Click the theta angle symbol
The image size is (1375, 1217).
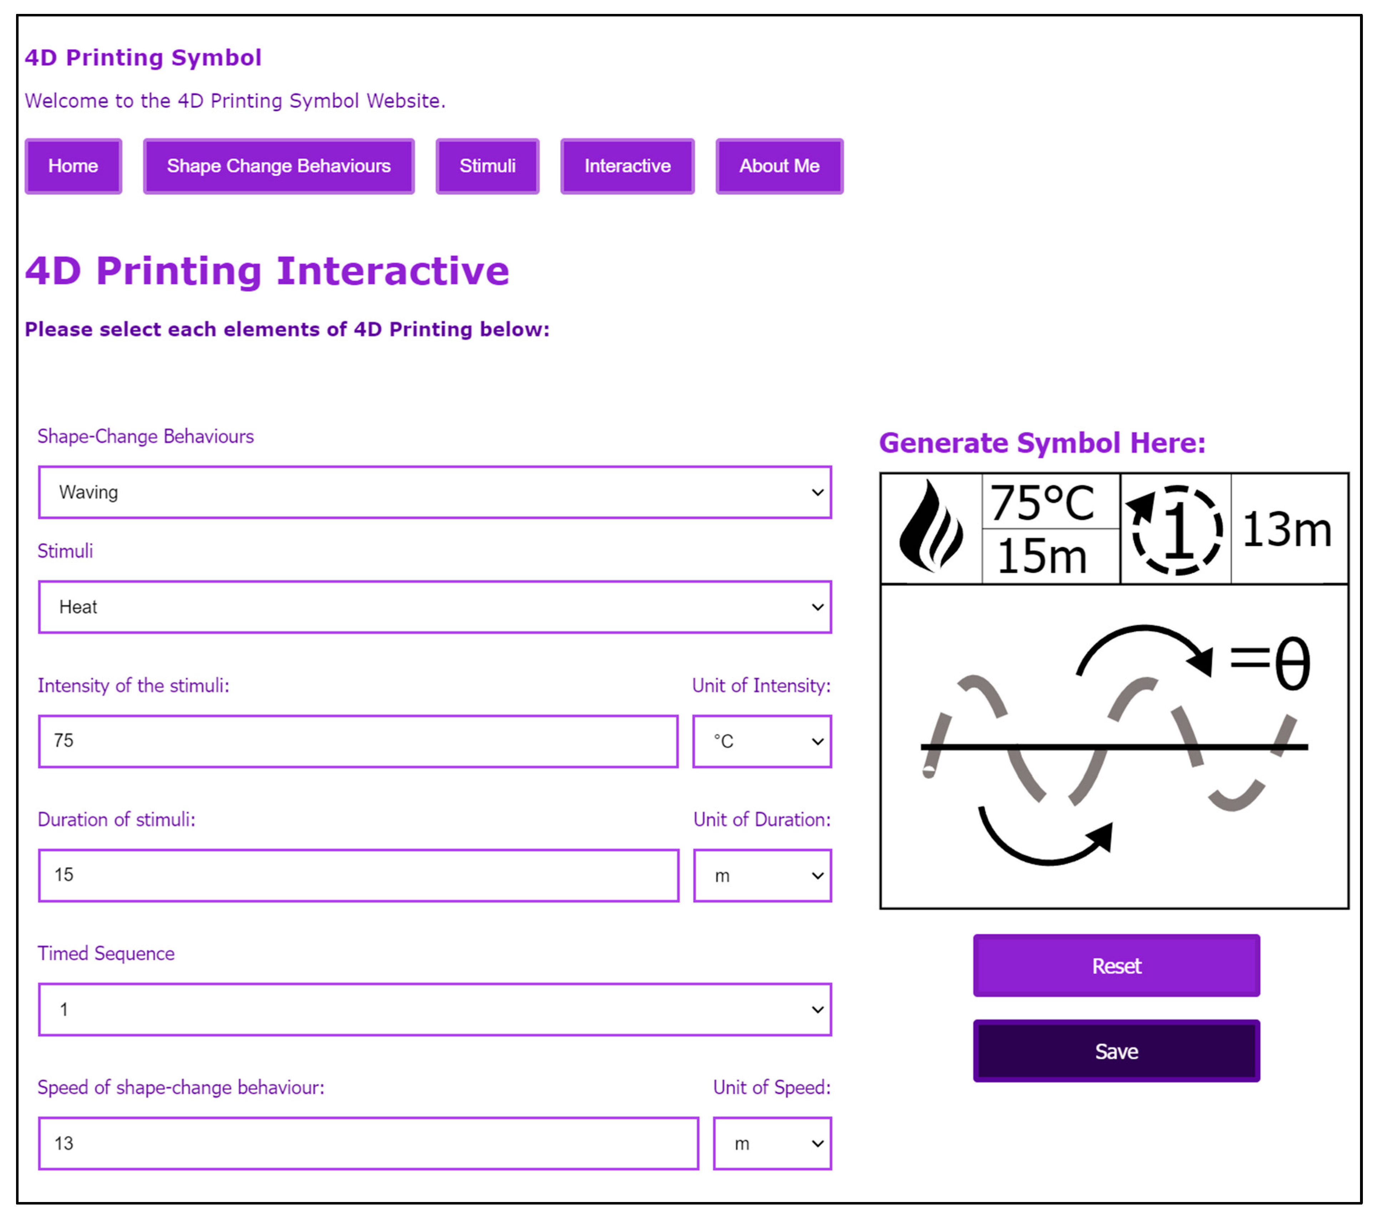(x=1292, y=664)
